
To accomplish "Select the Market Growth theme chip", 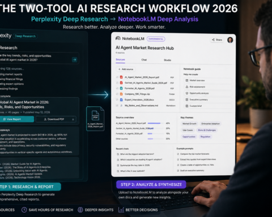I will click(x=189, y=124).
